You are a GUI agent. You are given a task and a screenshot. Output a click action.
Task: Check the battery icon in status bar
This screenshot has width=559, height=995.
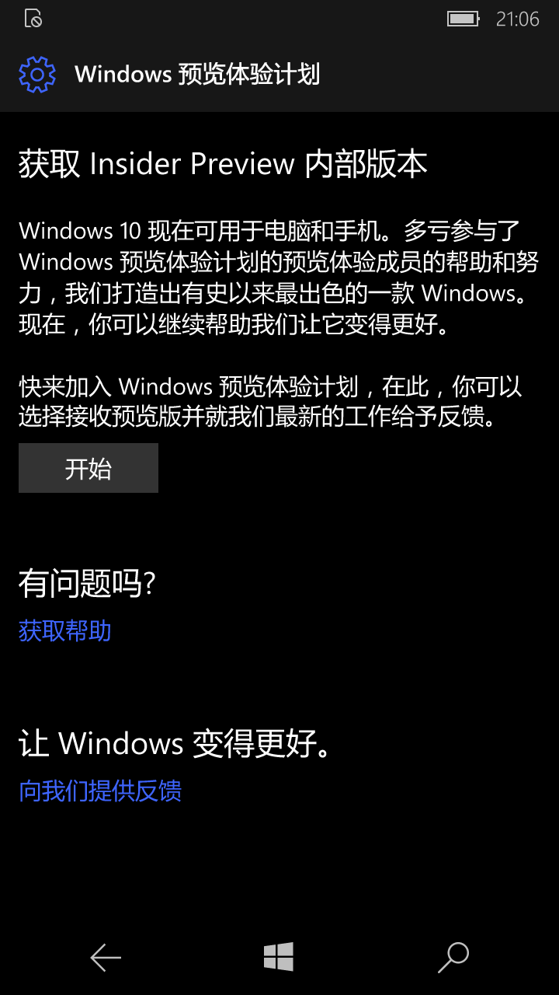pos(464,19)
